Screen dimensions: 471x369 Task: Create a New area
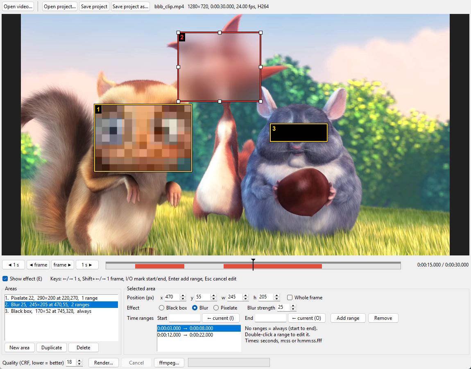tap(20, 347)
